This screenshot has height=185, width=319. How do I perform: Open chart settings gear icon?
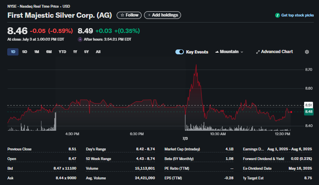pos(307,52)
